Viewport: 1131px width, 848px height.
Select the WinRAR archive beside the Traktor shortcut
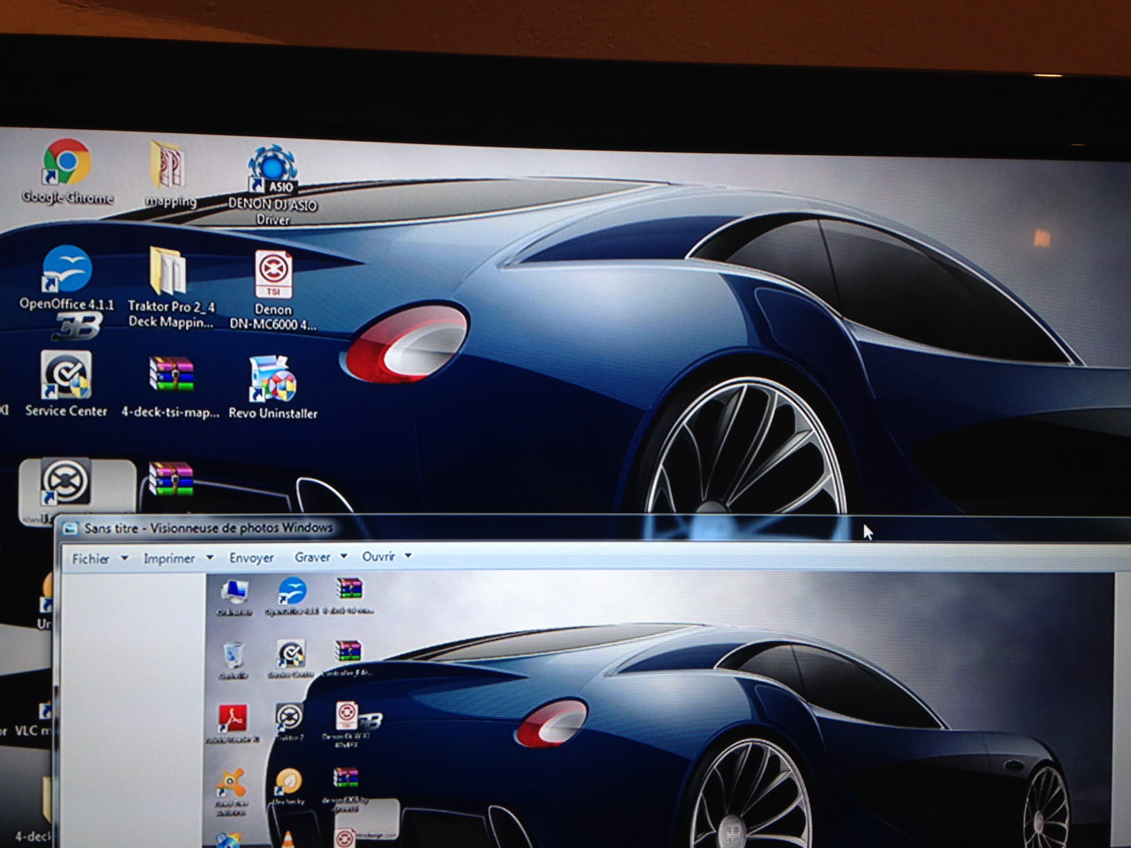(x=170, y=479)
